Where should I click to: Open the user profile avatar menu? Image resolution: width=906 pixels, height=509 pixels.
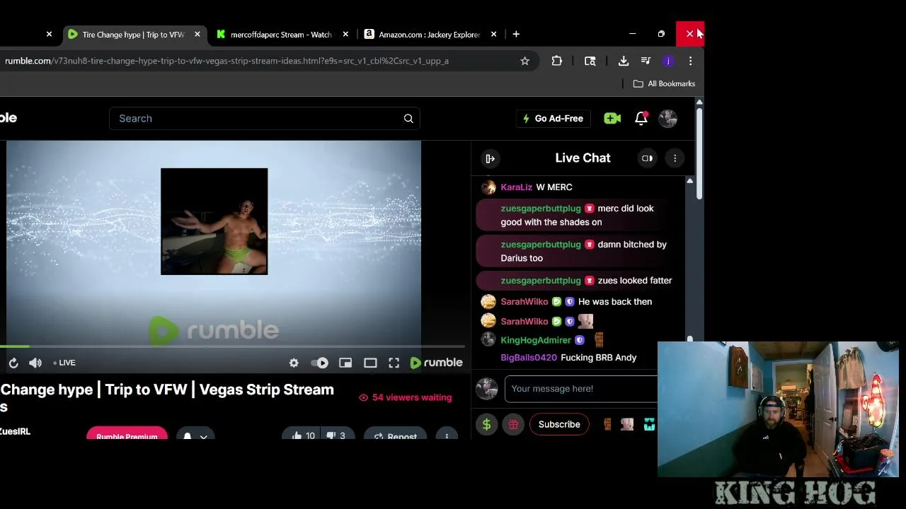[x=668, y=119]
